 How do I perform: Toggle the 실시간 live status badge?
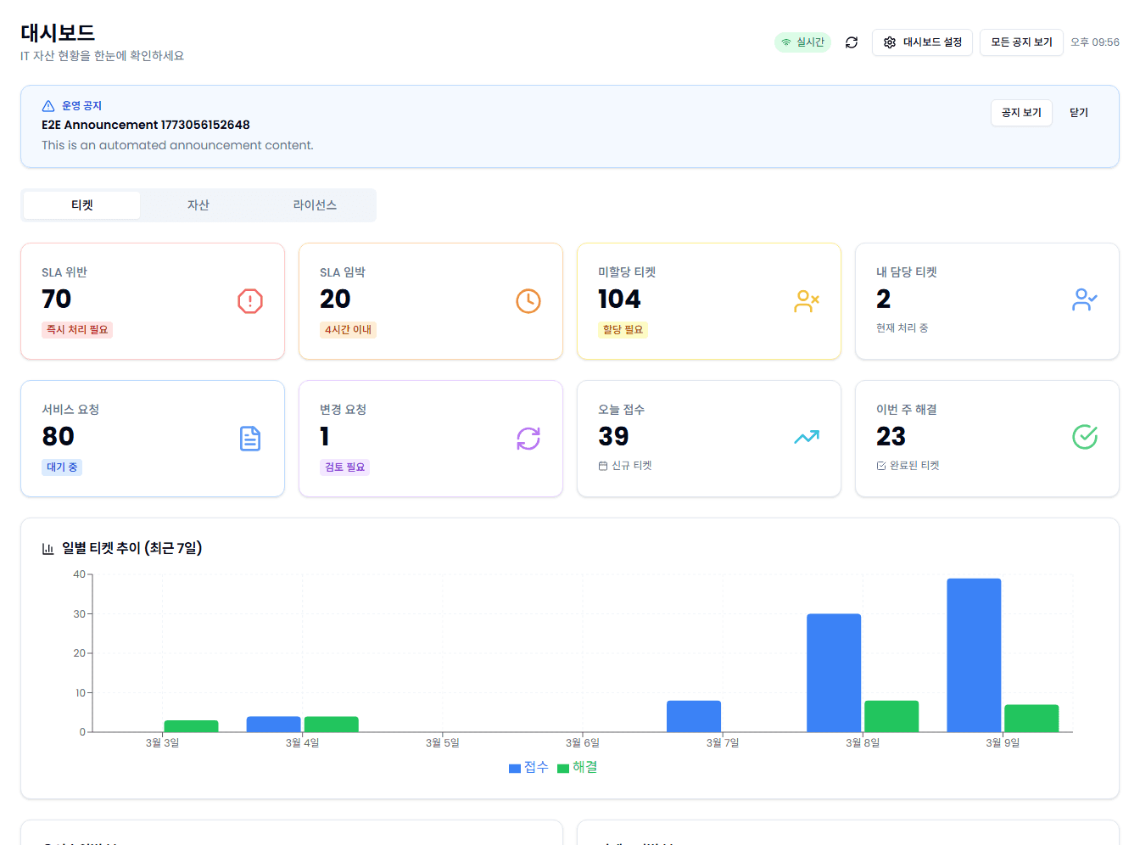click(802, 42)
